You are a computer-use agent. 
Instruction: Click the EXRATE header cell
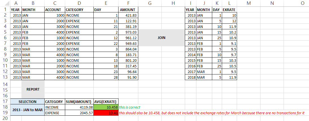(x=229, y=10)
